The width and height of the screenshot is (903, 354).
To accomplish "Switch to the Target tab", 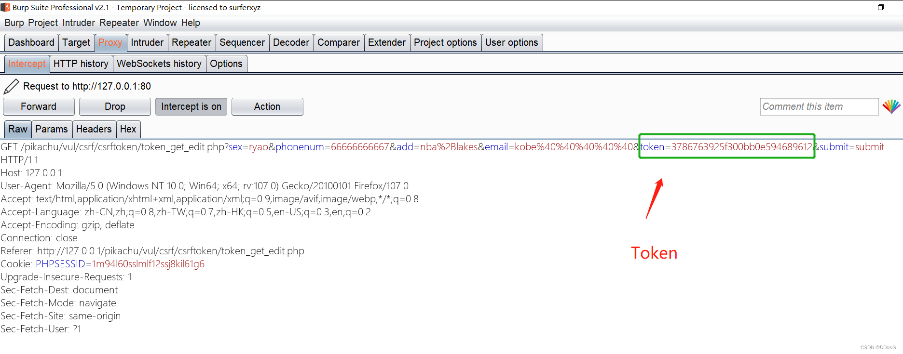I will coord(76,42).
